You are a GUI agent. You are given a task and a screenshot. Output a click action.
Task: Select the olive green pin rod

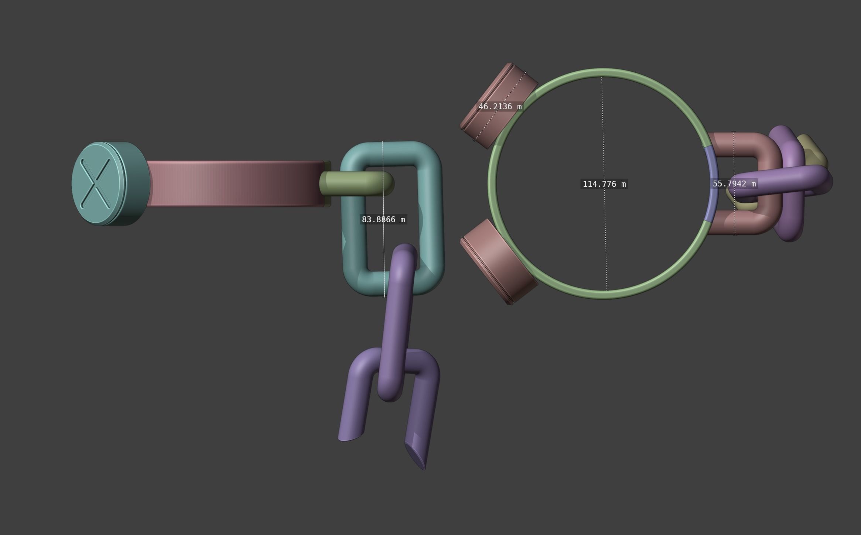353,183
